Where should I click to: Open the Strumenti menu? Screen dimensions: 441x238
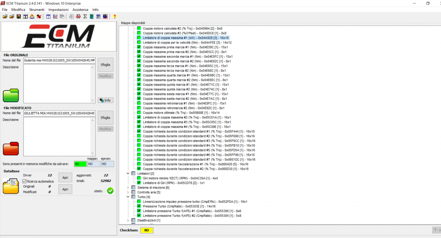(x=37, y=10)
